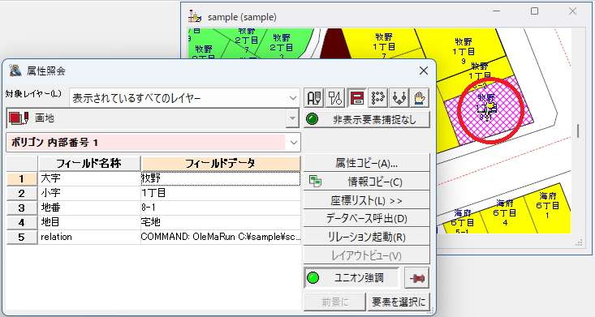Select the arc with nodes icon
The image size is (595, 317).
399,98
